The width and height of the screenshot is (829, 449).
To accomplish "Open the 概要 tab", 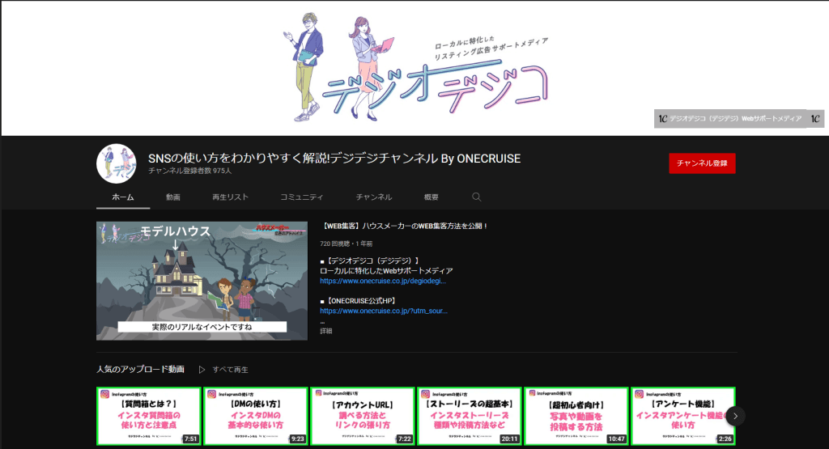I will point(431,197).
